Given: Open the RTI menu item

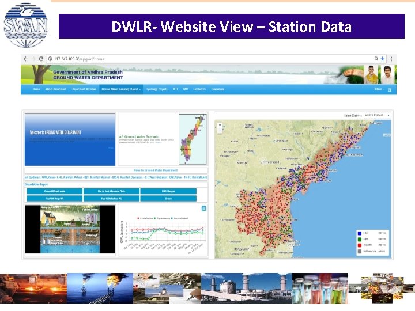Looking at the screenshot, I should point(175,89).
